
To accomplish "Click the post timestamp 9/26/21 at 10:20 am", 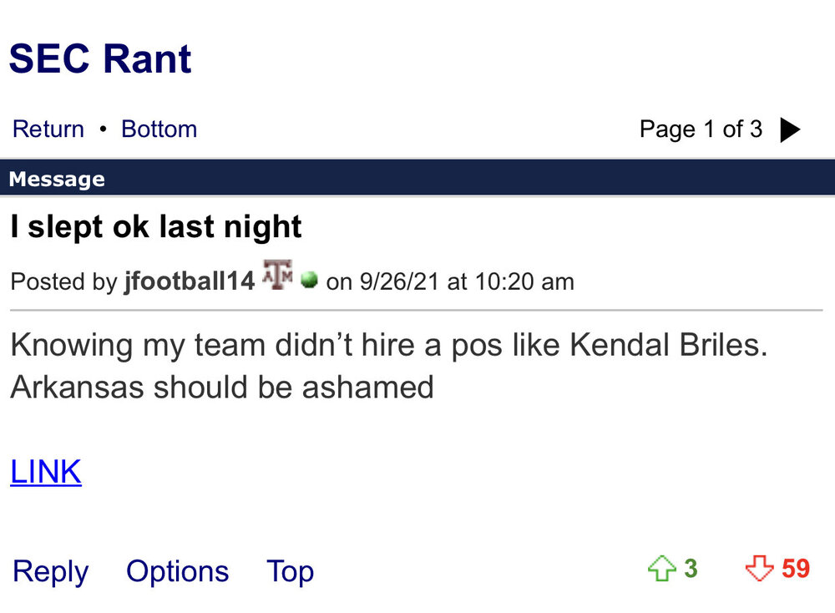I will 466,281.
